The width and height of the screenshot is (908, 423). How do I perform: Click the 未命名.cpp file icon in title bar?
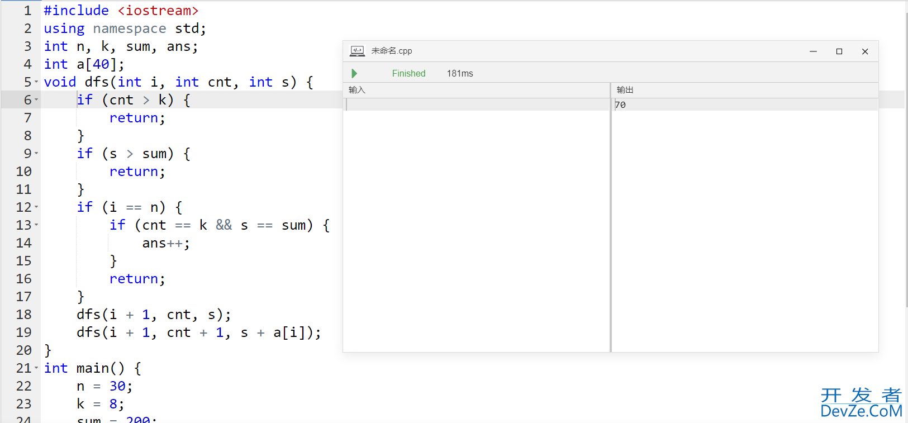[358, 51]
